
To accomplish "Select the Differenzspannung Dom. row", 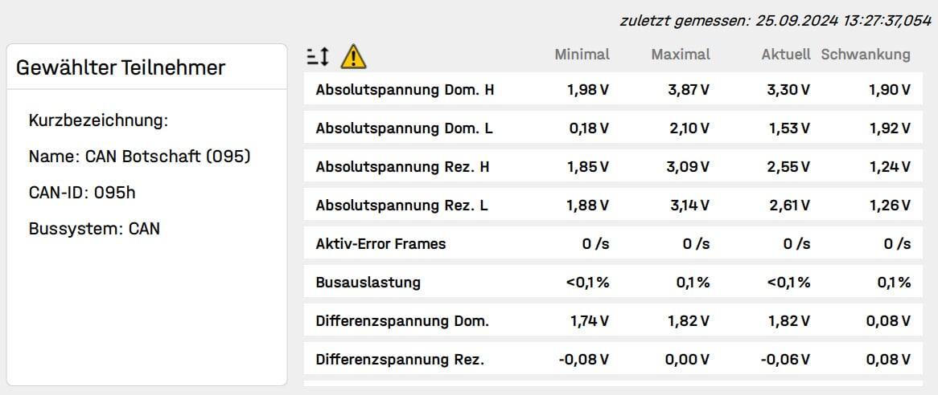I will [x=402, y=320].
